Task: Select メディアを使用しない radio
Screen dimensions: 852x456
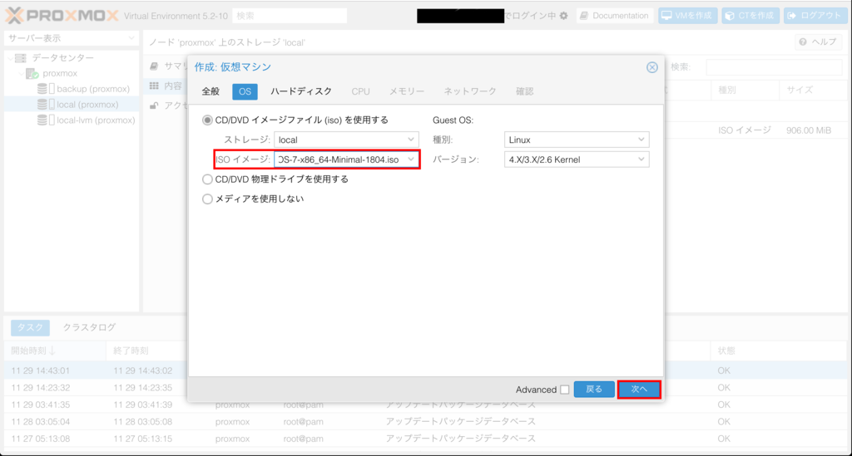Action: coord(207,199)
